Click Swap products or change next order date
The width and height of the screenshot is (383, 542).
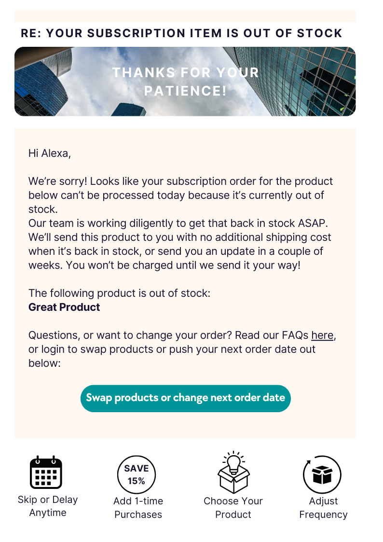[185, 398]
